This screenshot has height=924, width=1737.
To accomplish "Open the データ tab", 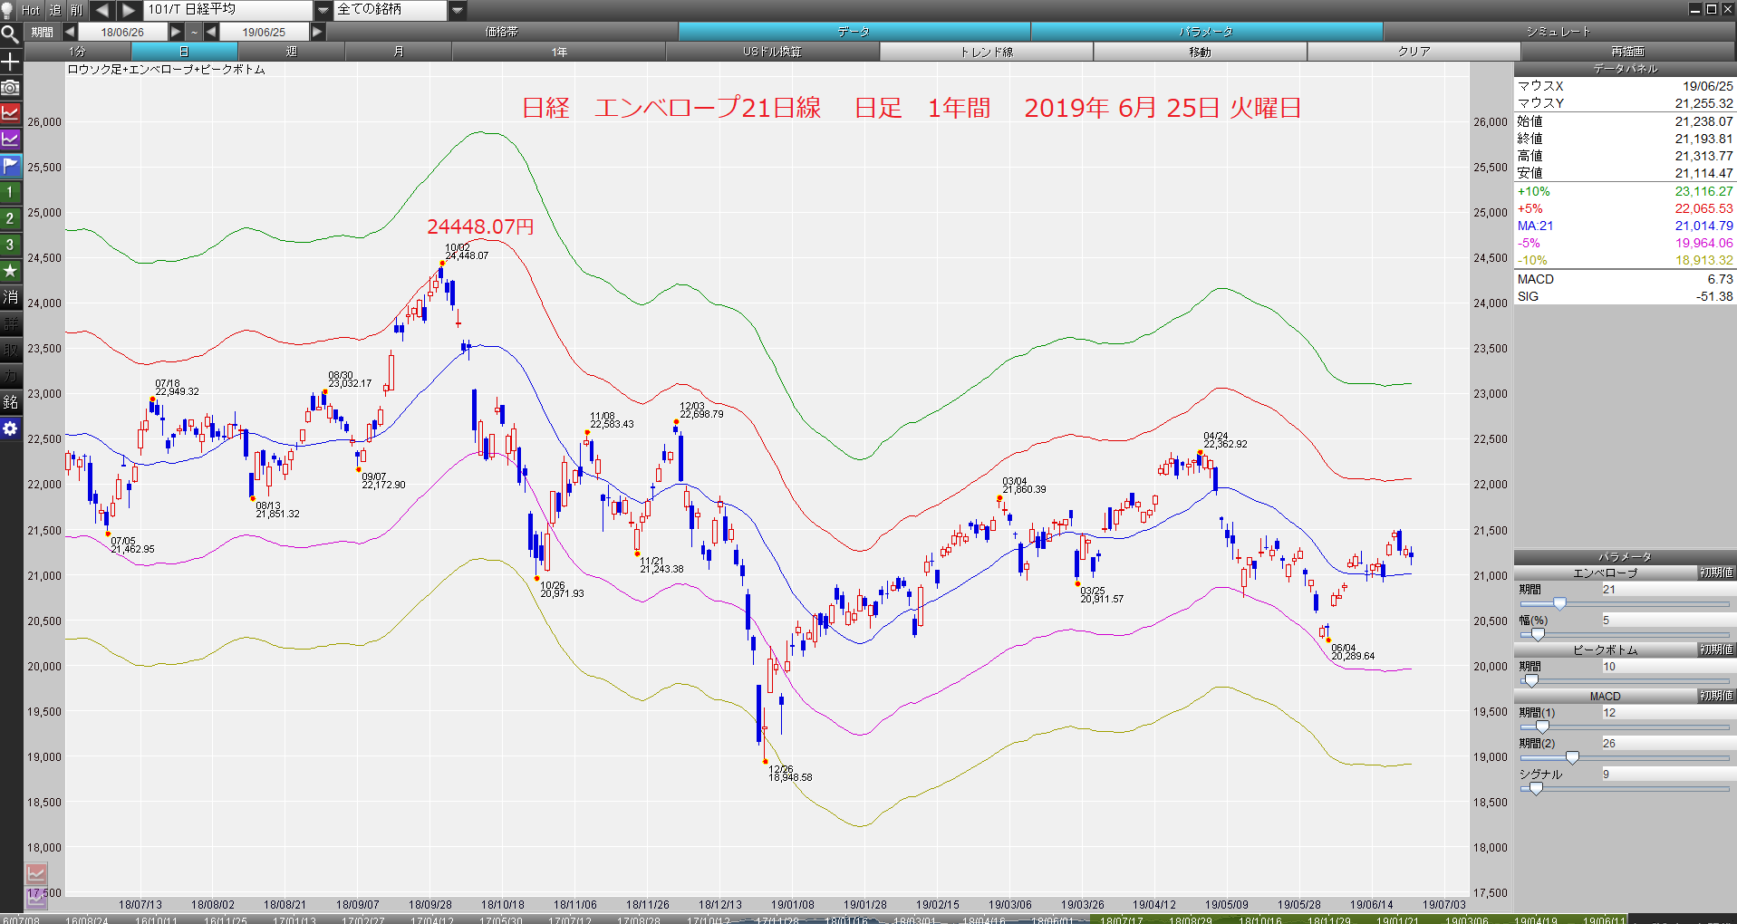I will tap(854, 32).
